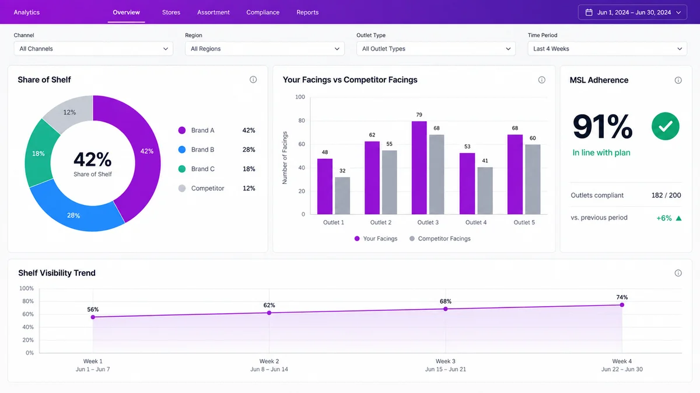Click the purple 42% donut segment

(147, 151)
